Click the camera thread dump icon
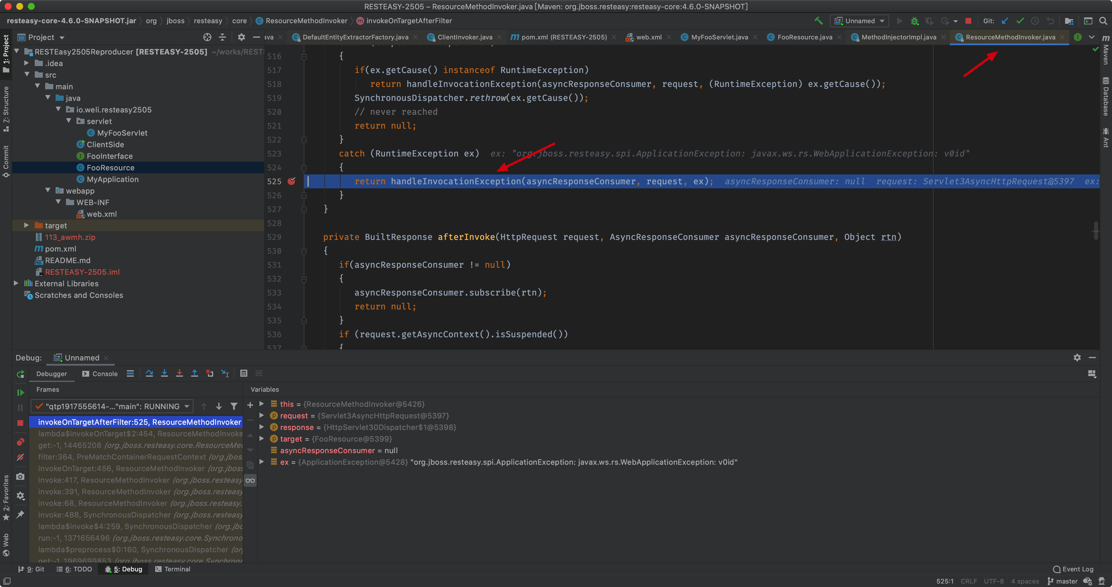 click(20, 476)
